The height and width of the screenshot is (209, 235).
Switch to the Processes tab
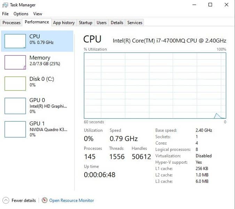[x=11, y=23]
